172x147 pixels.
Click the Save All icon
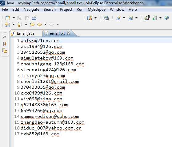point(27,18)
